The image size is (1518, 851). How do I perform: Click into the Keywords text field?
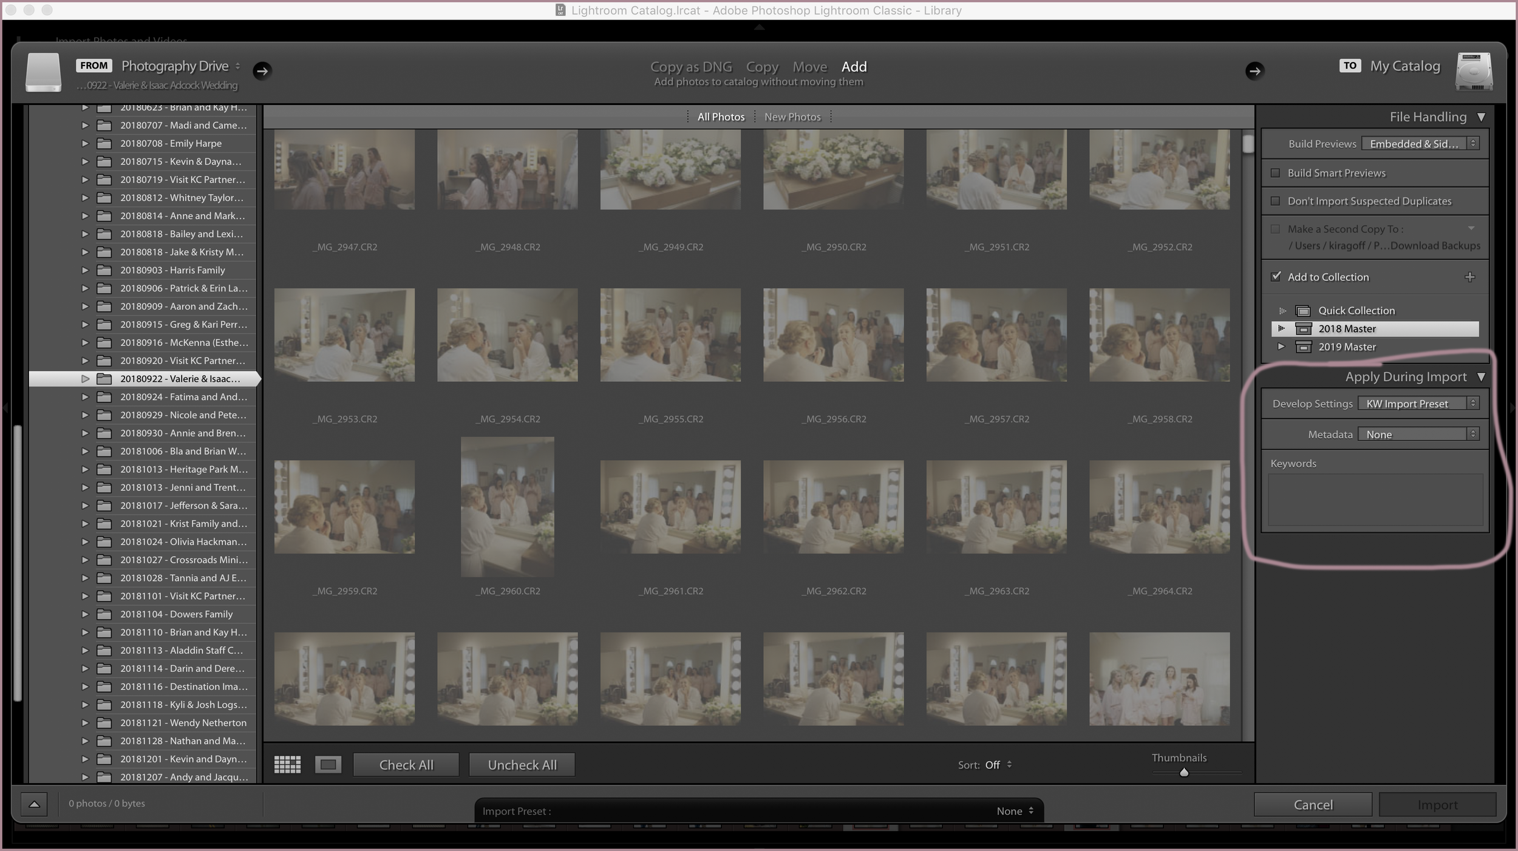(x=1375, y=500)
